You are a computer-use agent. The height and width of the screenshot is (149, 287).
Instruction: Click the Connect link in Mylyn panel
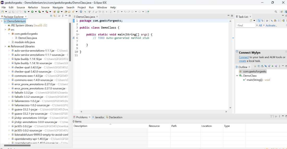click(244, 57)
